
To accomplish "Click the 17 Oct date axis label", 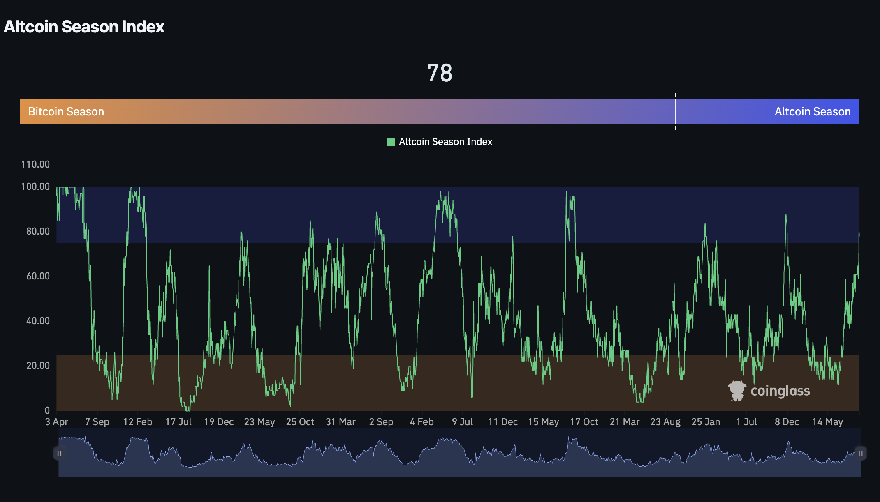I will point(584,422).
